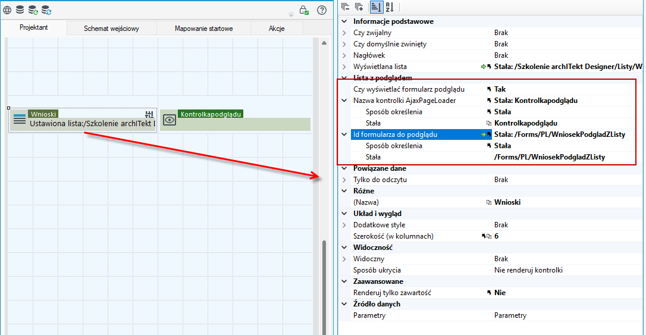Click Renderuj tylko zawartość property row
The image size is (646, 335).
pos(497,293)
